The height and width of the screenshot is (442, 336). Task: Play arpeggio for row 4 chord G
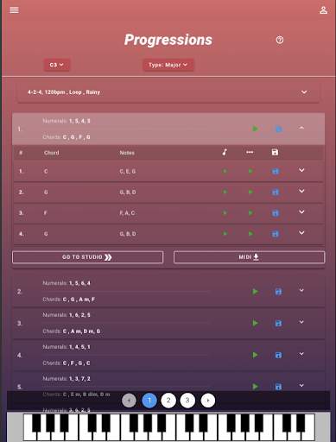(250, 234)
